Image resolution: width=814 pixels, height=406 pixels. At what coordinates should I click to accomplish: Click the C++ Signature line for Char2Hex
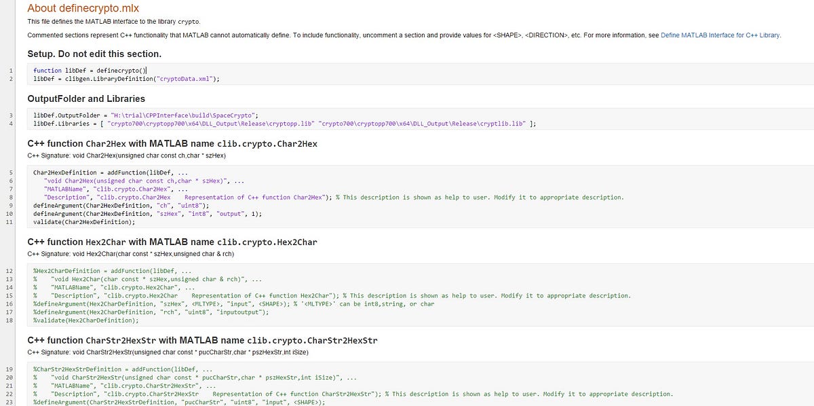tap(126, 155)
